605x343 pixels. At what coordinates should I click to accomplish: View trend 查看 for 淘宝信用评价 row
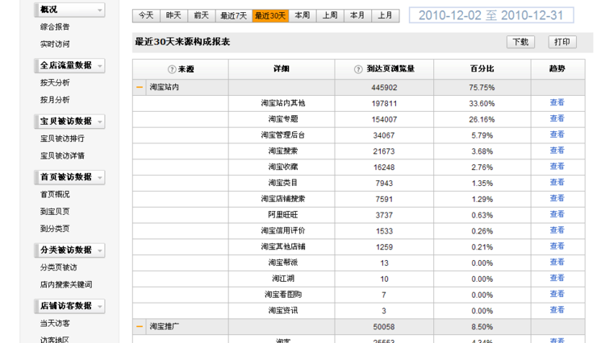(557, 230)
